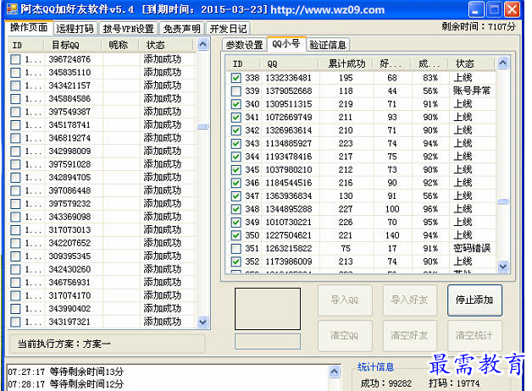Screen dimensions: 532x391
Task: Tick the checkbox for target 343421157
Action: click(15, 85)
